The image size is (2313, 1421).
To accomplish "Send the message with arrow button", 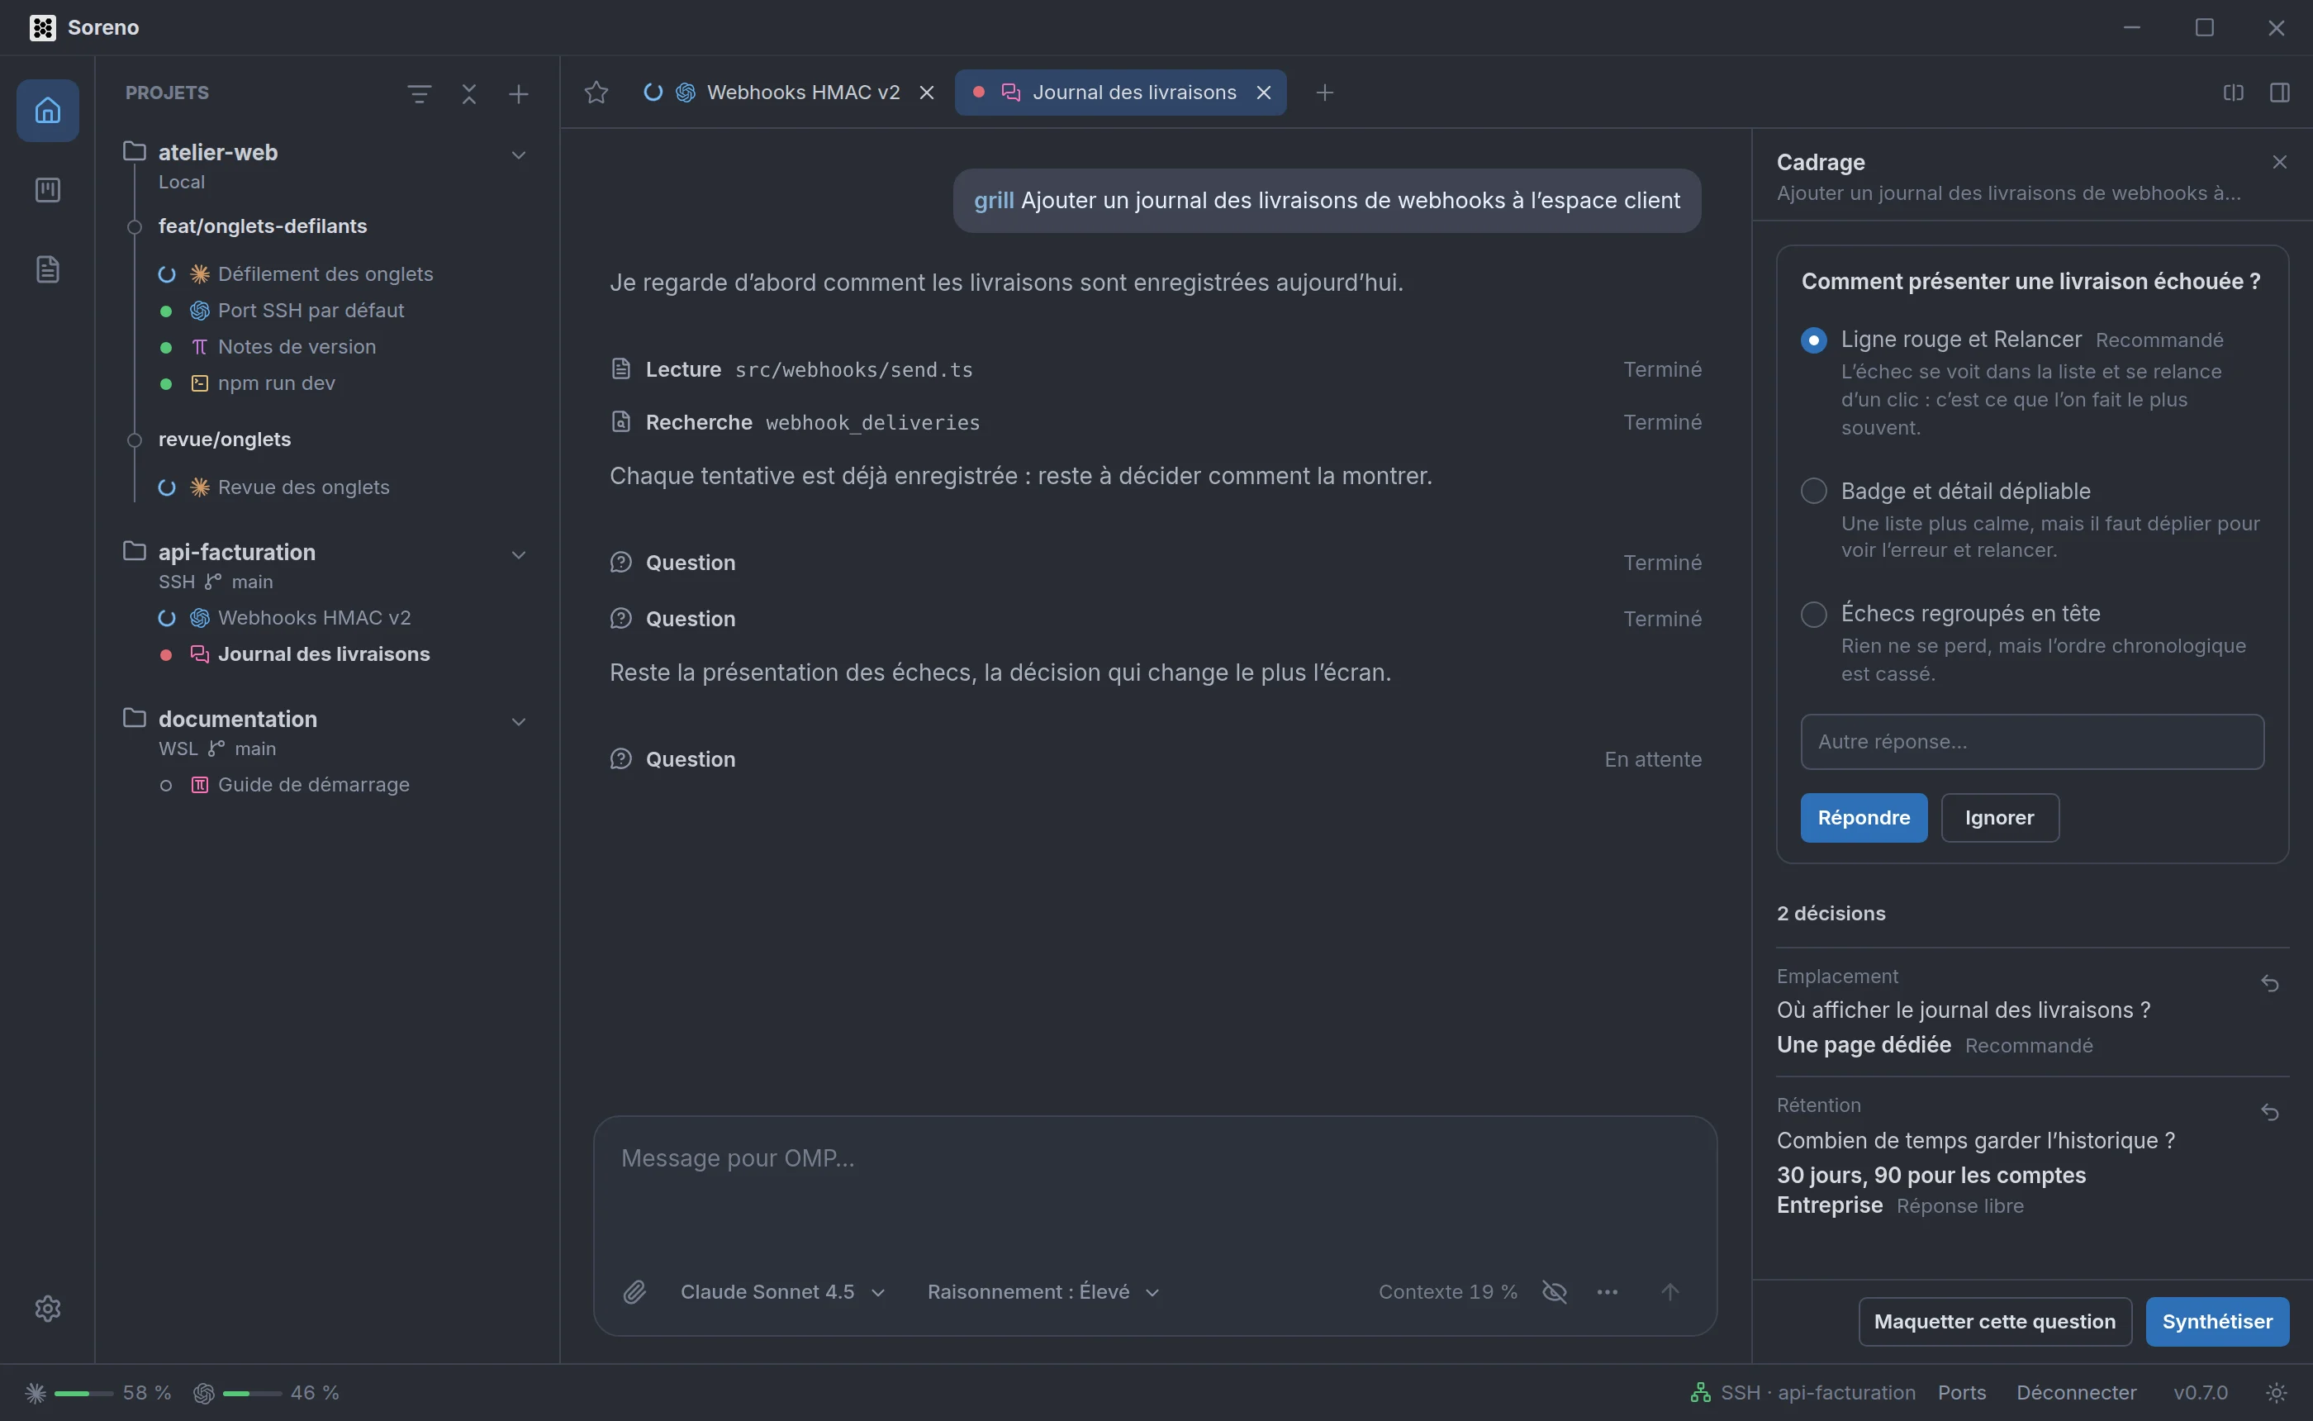I will tap(1669, 1292).
